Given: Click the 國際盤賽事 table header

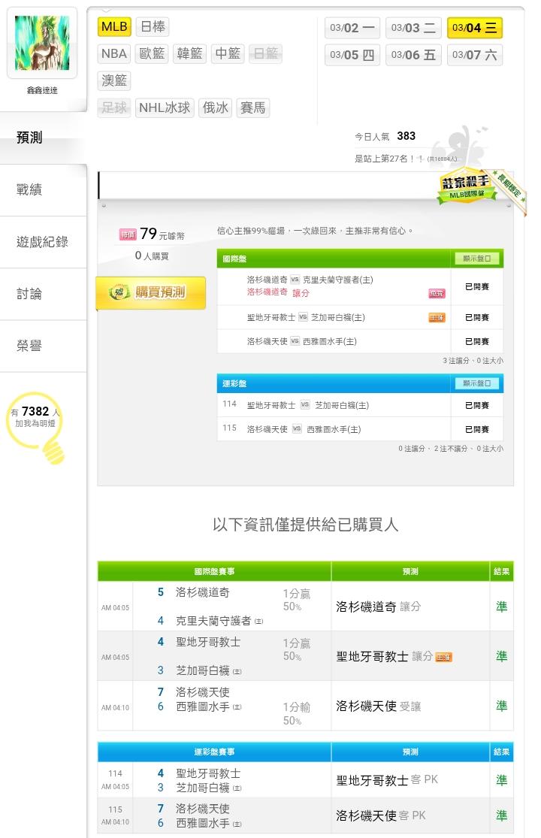Looking at the screenshot, I should [214, 571].
